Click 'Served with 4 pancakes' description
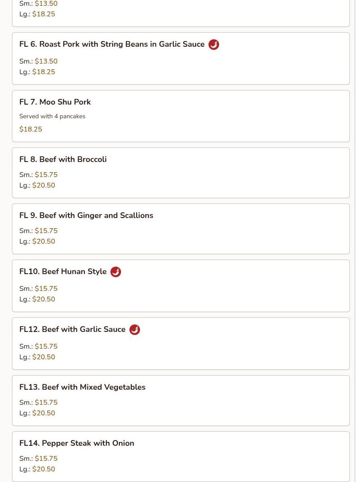Image resolution: width=364 pixels, height=482 pixels. [x=52, y=117]
